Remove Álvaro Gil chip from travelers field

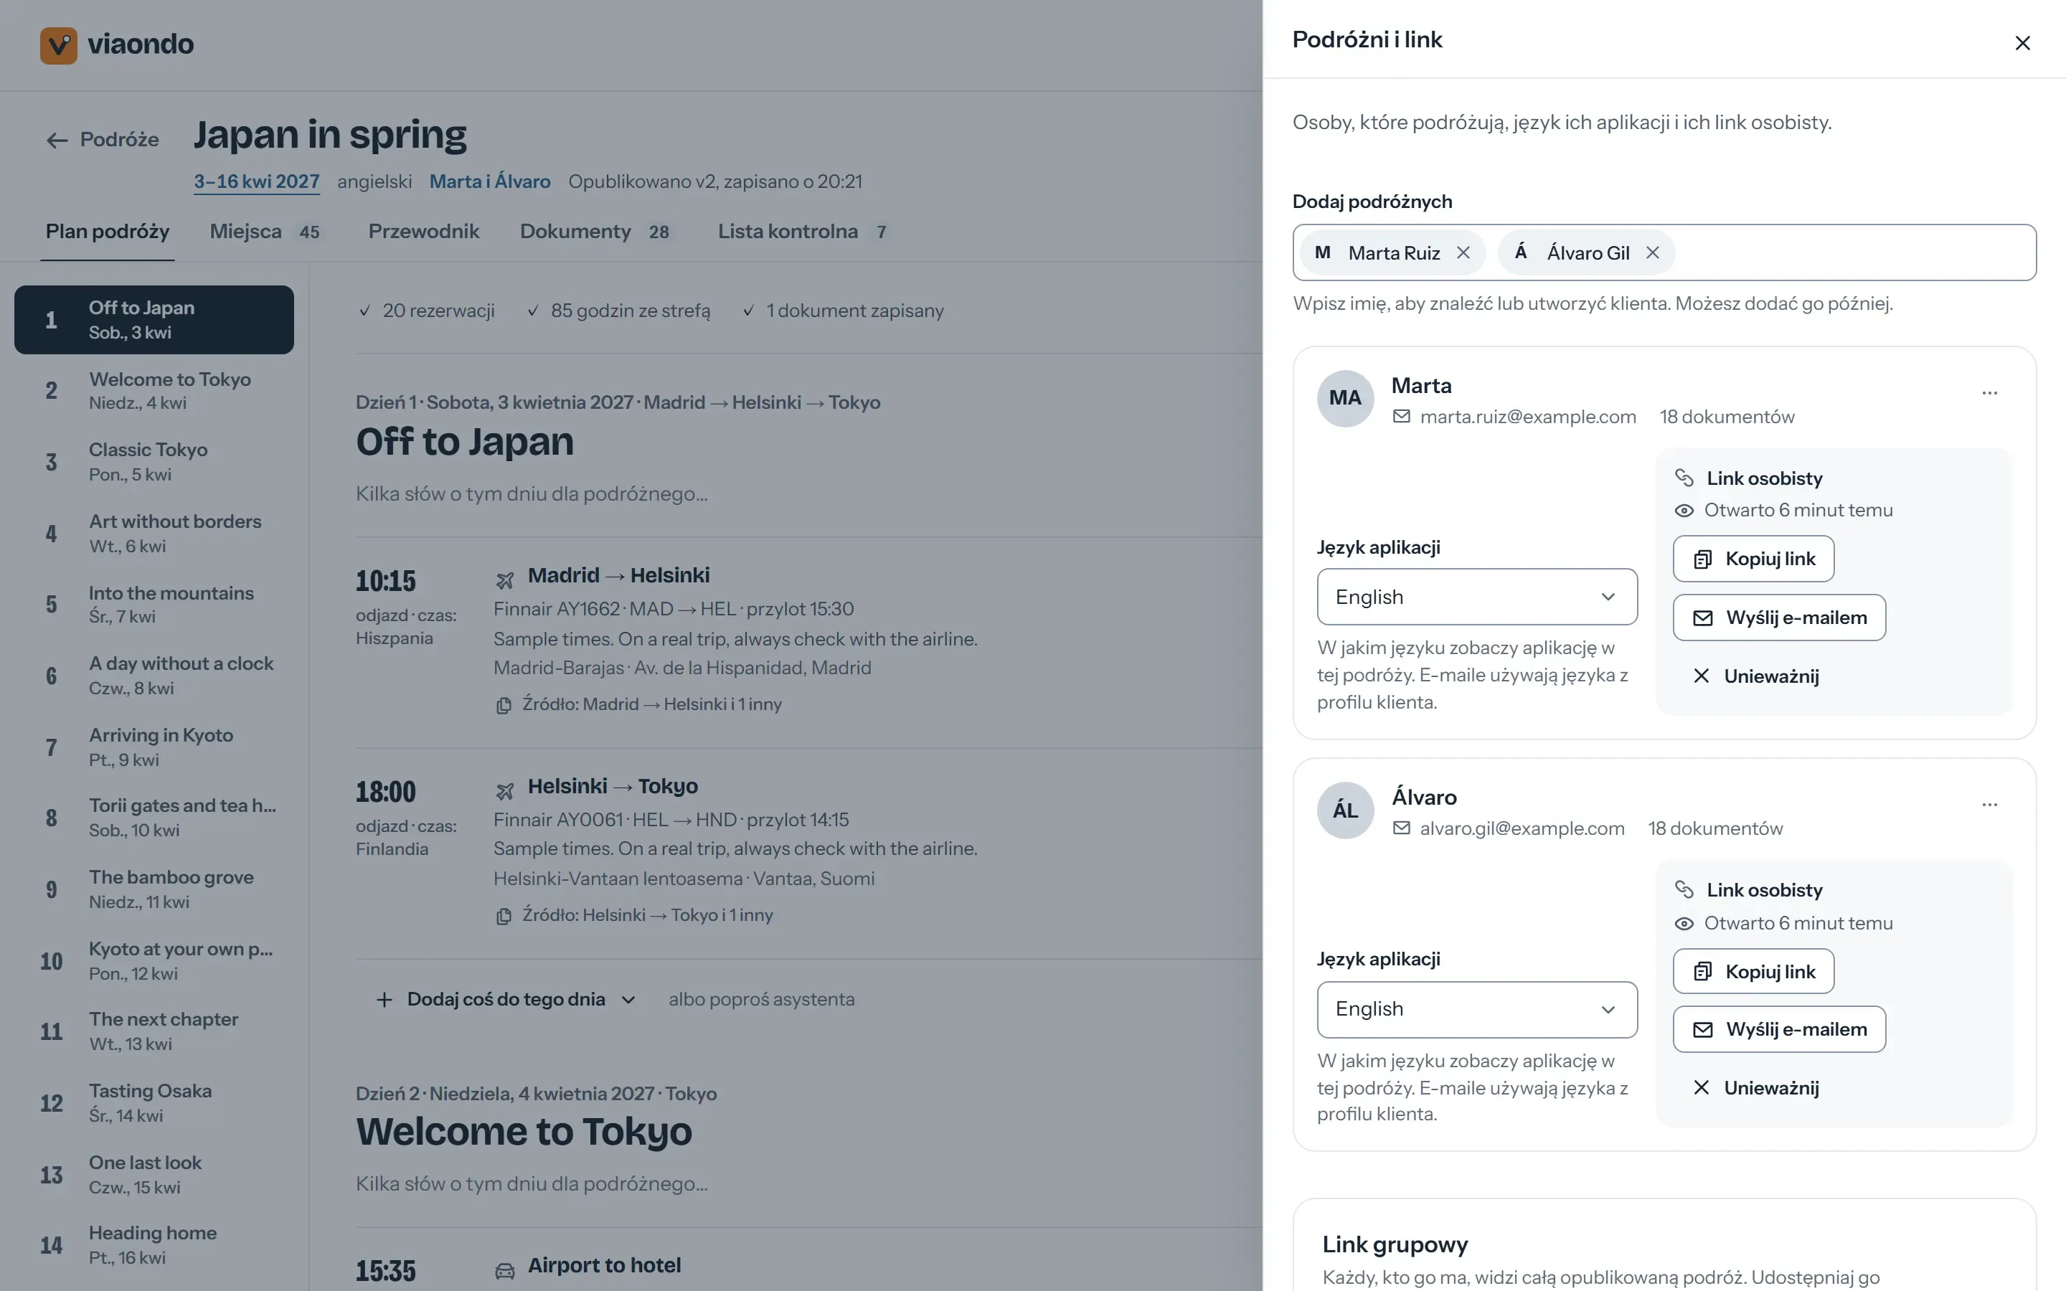(x=1653, y=252)
